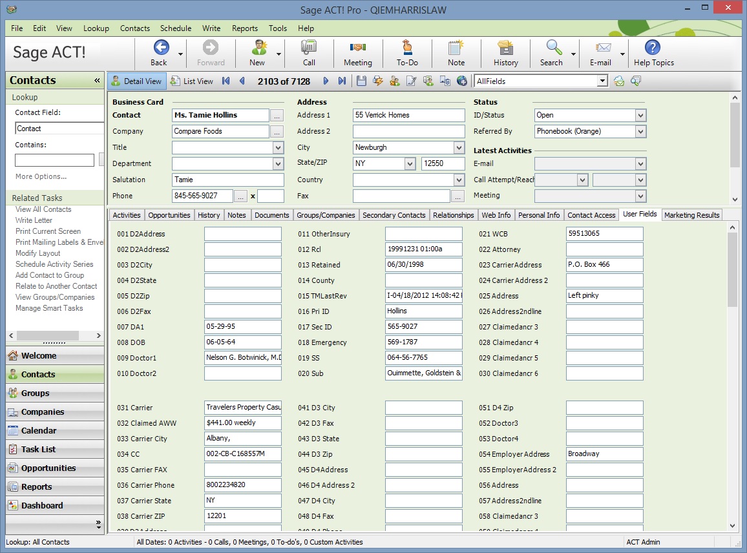
Task: Switch to the Secondary Contacts tab
Action: coord(394,215)
